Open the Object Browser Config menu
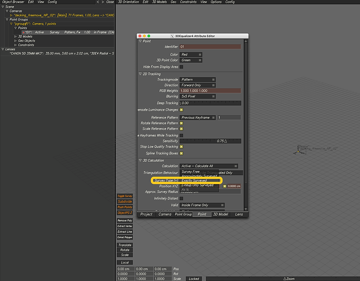This screenshot has height=281, width=360. (x=52, y=2)
